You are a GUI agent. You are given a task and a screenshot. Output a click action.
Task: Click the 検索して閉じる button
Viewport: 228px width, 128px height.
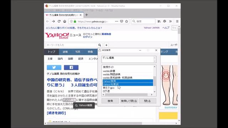pyautogui.click(x=129, y=101)
